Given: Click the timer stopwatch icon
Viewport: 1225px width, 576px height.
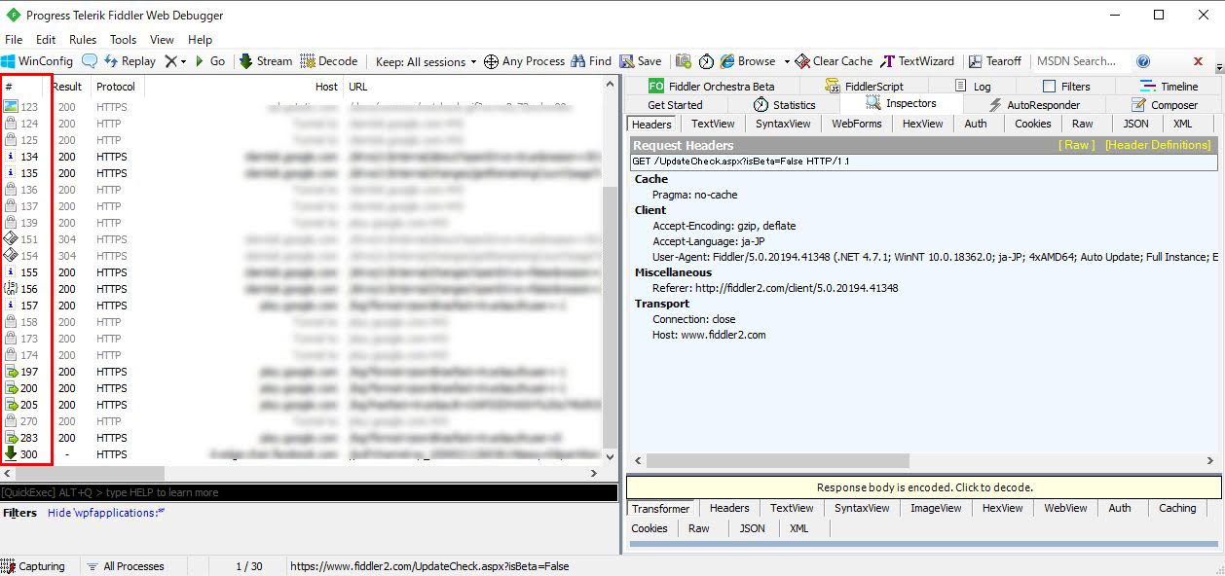Looking at the screenshot, I should 706,60.
